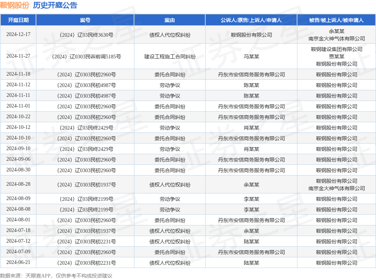Click date cell 2024-08-08

pyautogui.click(x=18, y=209)
